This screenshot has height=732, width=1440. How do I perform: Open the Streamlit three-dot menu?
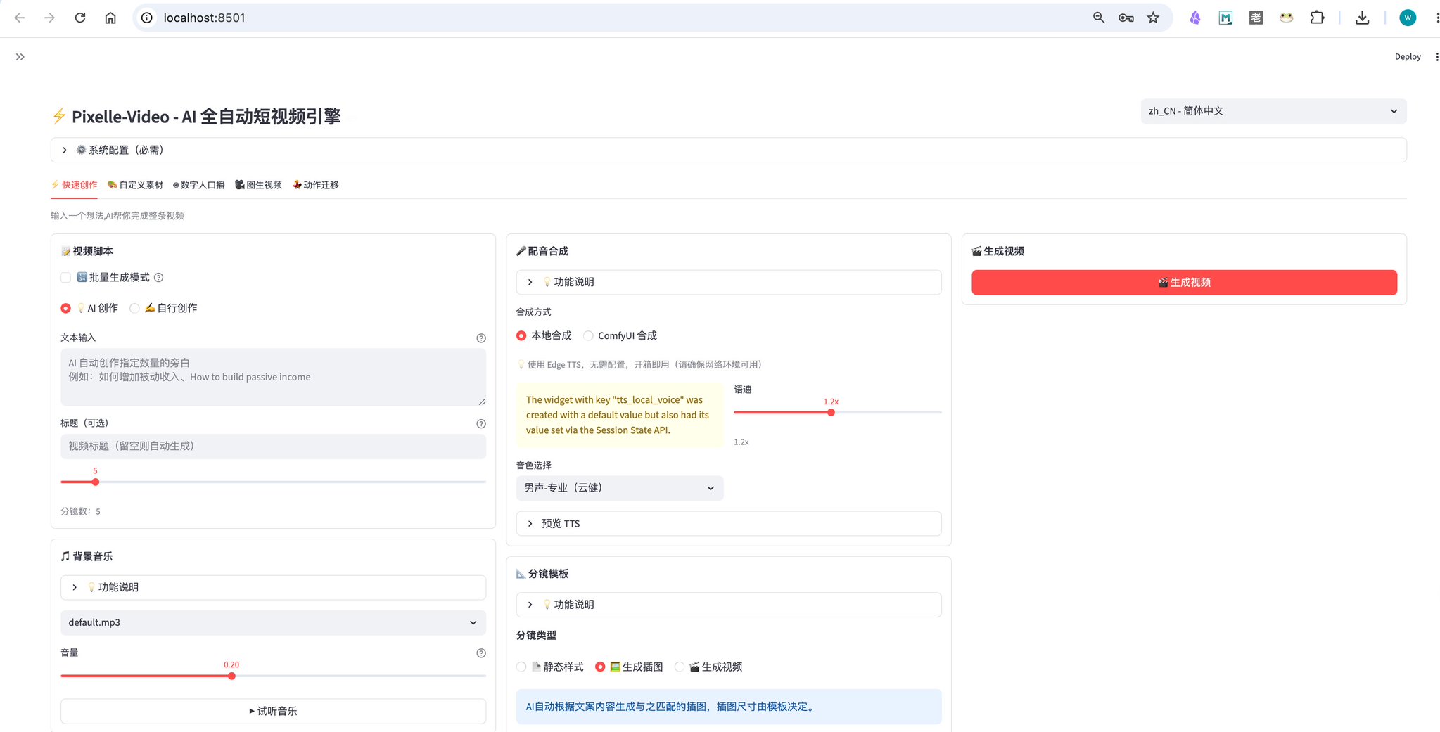(1436, 57)
